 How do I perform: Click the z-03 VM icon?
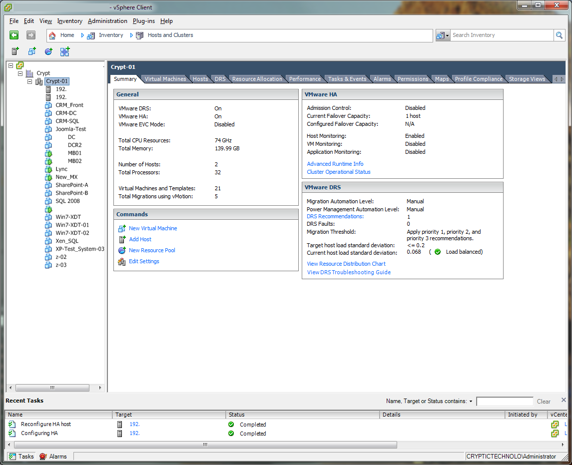(x=48, y=265)
